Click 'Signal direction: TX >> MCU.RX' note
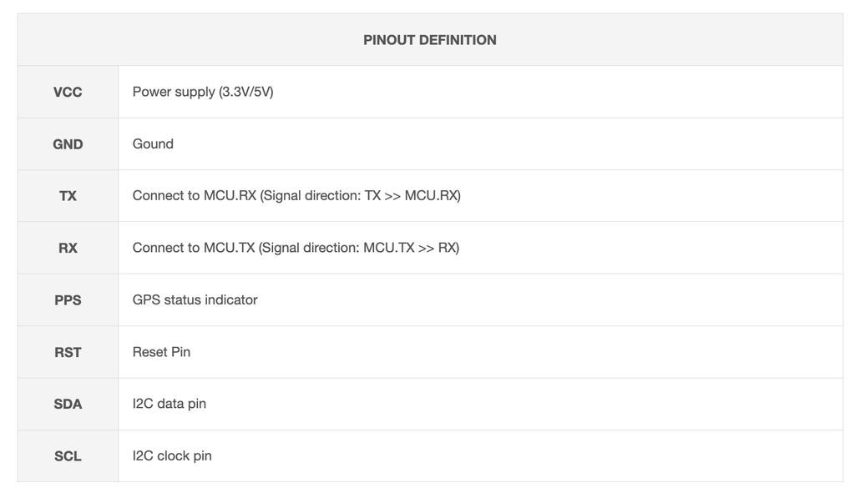The image size is (855, 493). coord(361,196)
